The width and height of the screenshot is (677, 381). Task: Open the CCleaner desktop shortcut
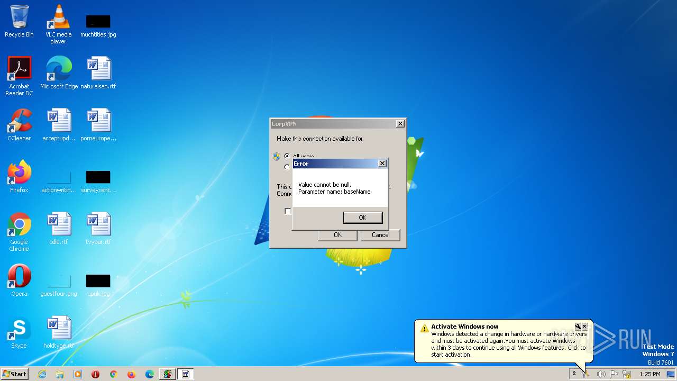coord(19,125)
